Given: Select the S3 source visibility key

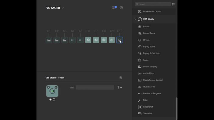Looking at the screenshot, I should pyautogui.click(x=65, y=40).
